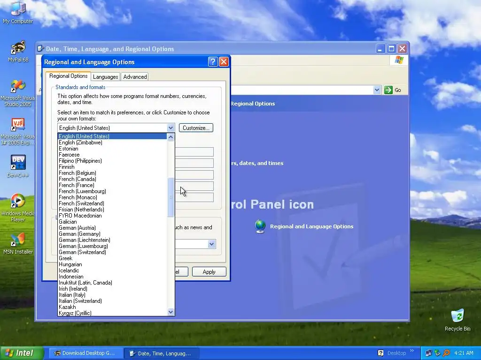The image size is (481, 360).
Task: Select Filipino (Philippines) in the list
Action: pyautogui.click(x=112, y=161)
